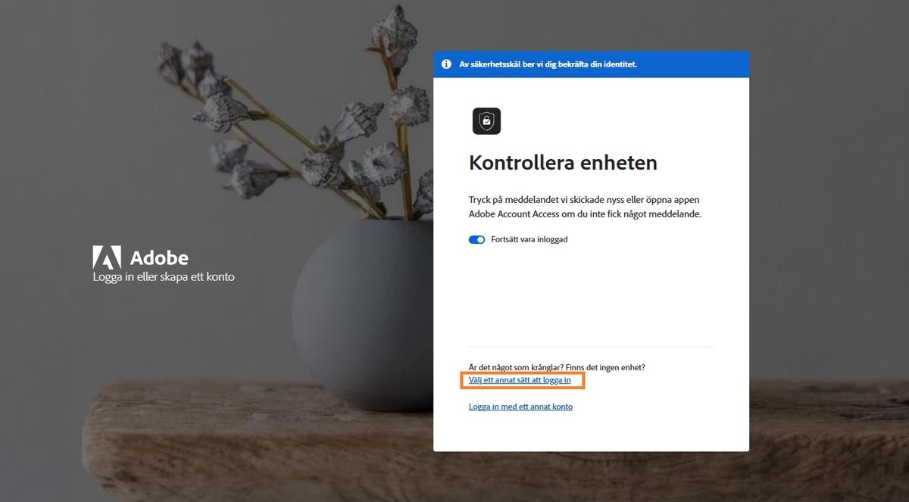This screenshot has height=502, width=909.
Task: Click the blue identity verification banner
Action: coord(591,64)
